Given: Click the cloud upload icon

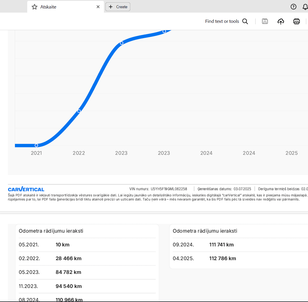Looking at the screenshot, I should click(281, 21).
